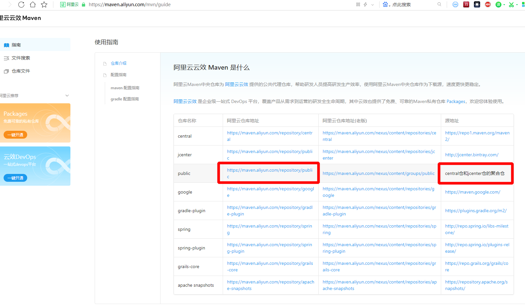The width and height of the screenshot is (525, 306).
Task: Click the document icon beside 配置指南
Action: coord(105,75)
